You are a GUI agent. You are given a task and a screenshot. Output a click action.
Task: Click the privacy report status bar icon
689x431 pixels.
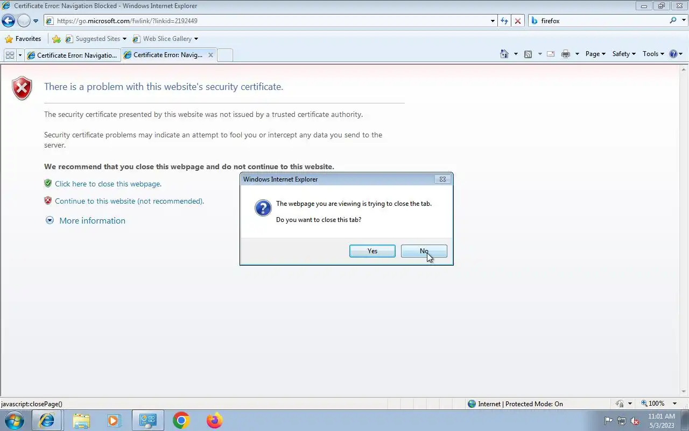click(620, 404)
